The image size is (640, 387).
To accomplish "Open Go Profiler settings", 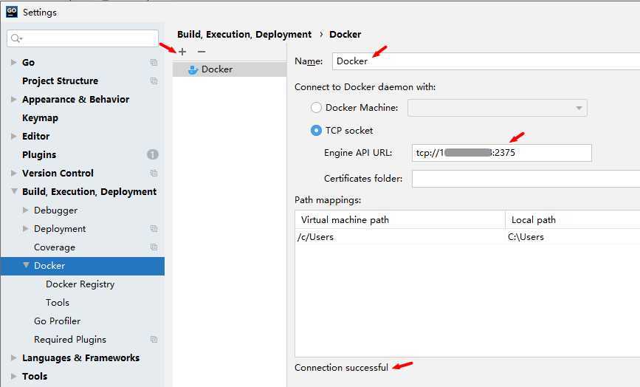I will [57, 321].
